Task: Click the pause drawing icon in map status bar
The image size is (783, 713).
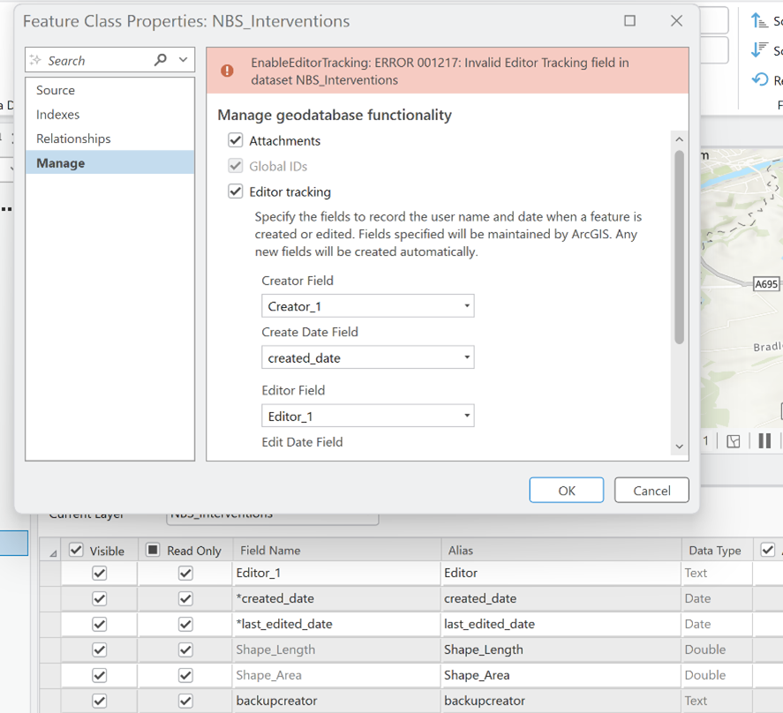Action: [x=764, y=440]
